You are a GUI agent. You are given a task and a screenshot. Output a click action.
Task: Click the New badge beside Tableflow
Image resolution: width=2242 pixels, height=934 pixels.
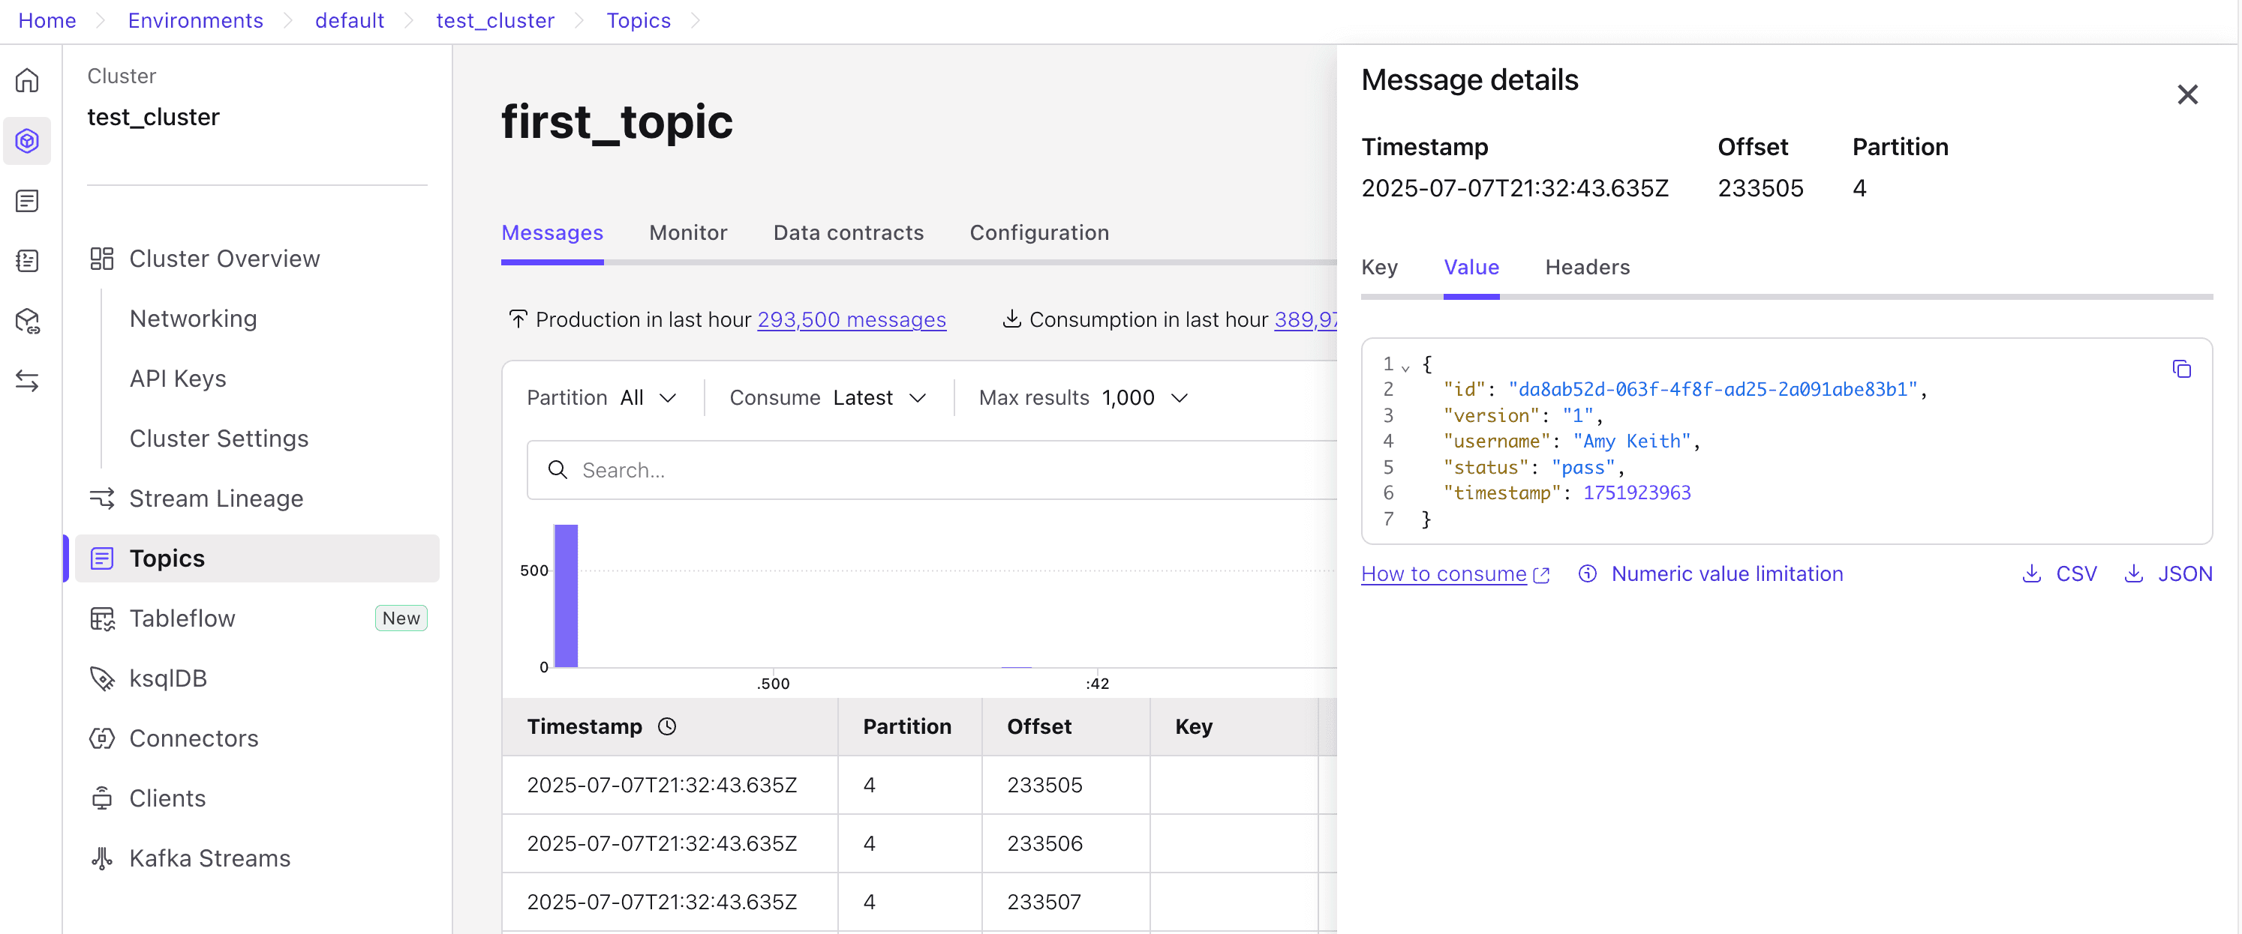point(401,618)
